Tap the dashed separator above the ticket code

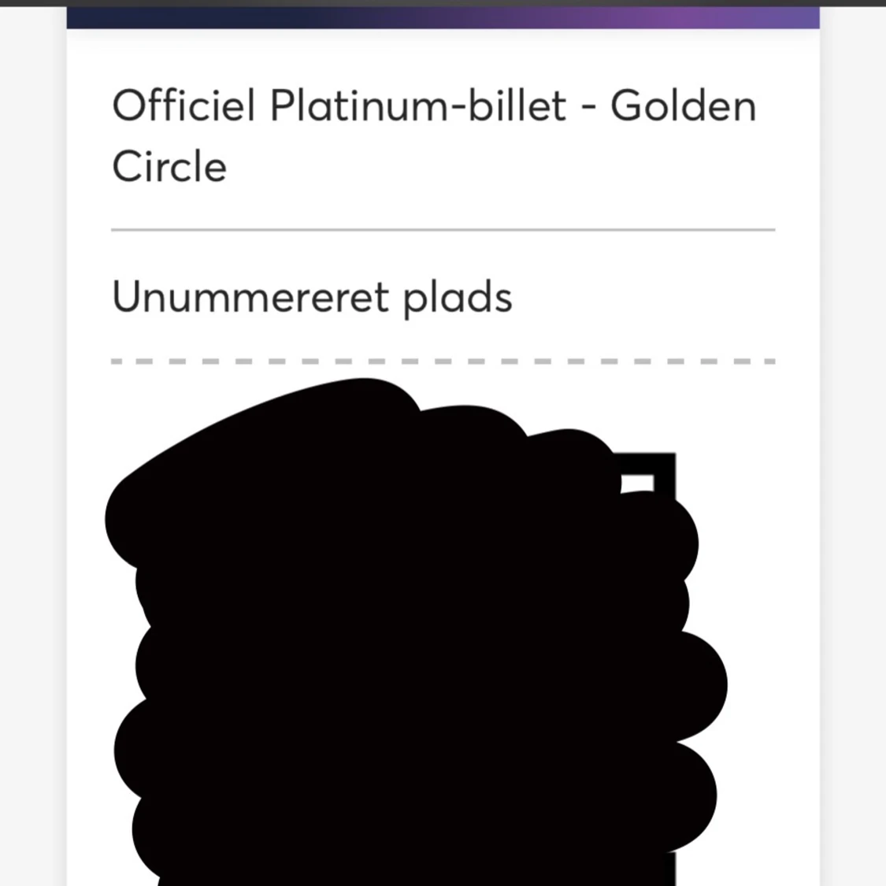tap(443, 361)
